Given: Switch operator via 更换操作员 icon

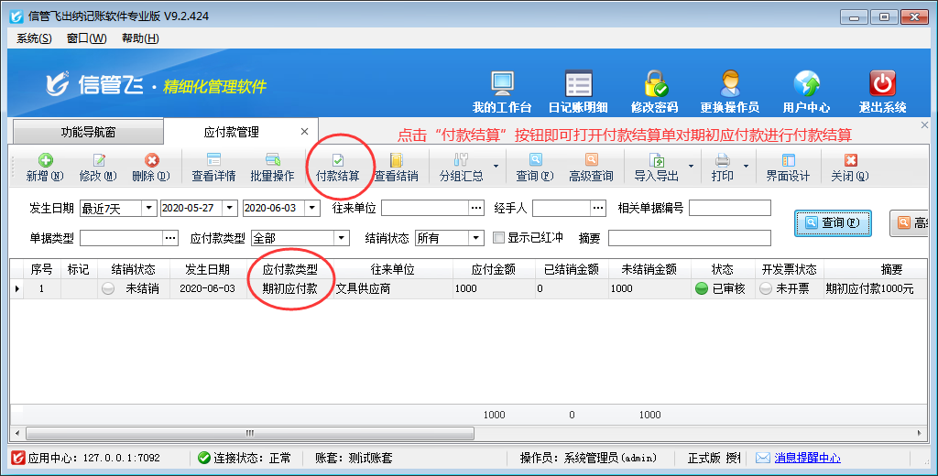Looking at the screenshot, I should click(729, 91).
